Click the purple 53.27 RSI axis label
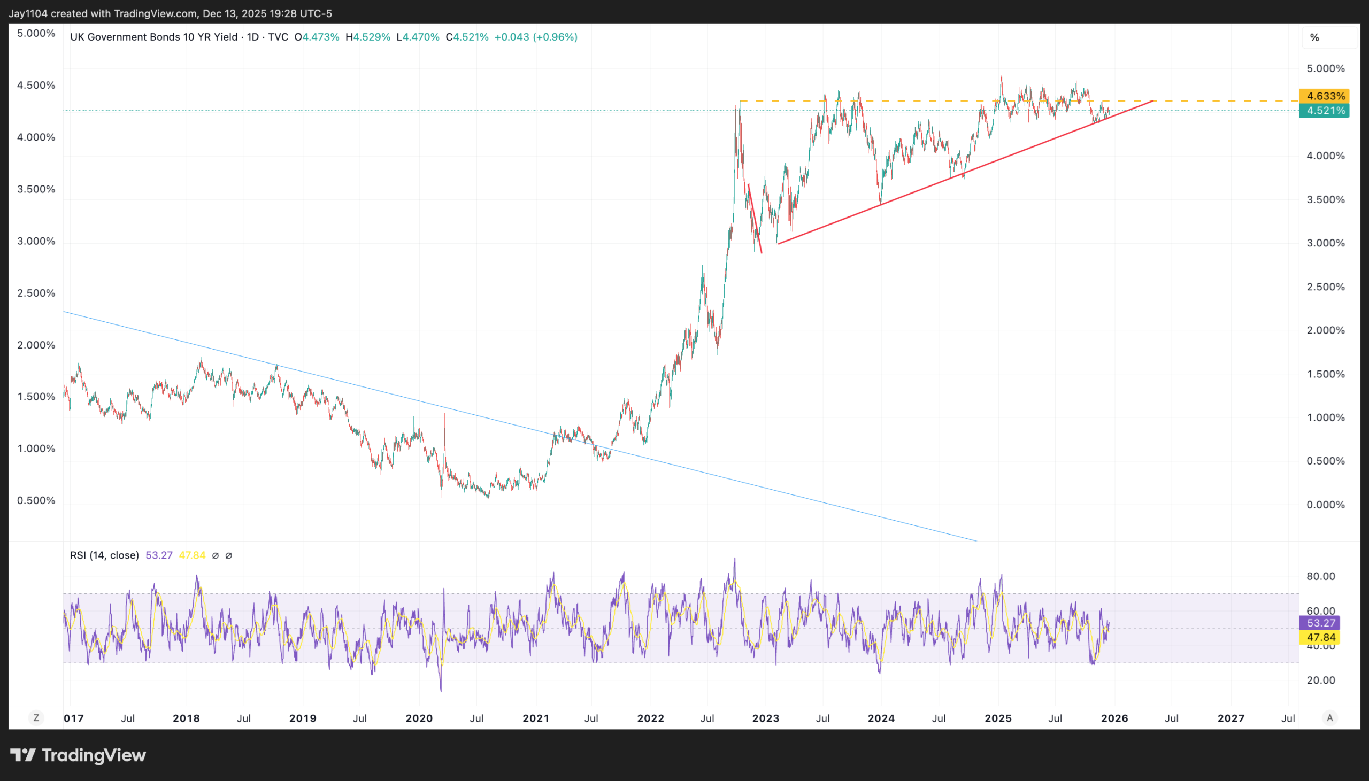 pyautogui.click(x=1320, y=623)
